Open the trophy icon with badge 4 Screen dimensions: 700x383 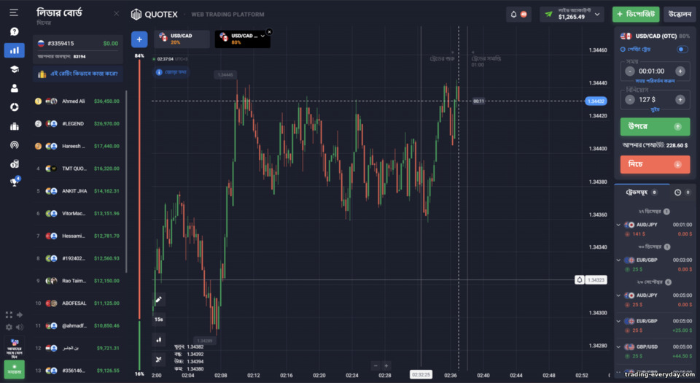[x=15, y=181]
